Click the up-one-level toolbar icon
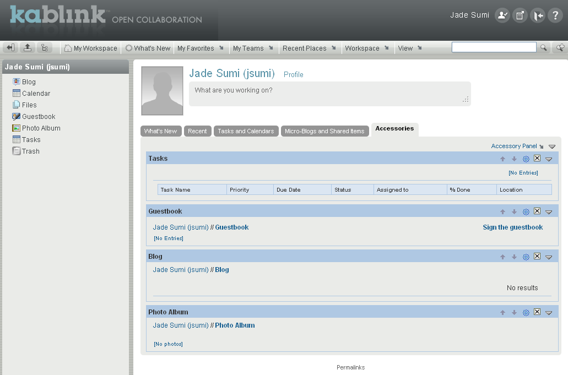 click(27, 47)
